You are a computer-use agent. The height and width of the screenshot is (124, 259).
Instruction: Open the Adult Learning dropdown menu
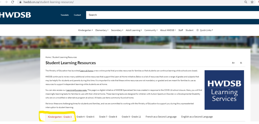click(x=134, y=30)
